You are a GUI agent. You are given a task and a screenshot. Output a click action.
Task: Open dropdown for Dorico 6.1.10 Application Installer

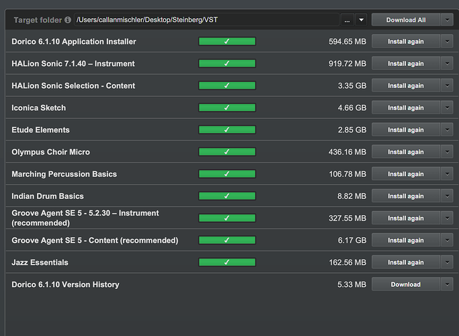447,42
